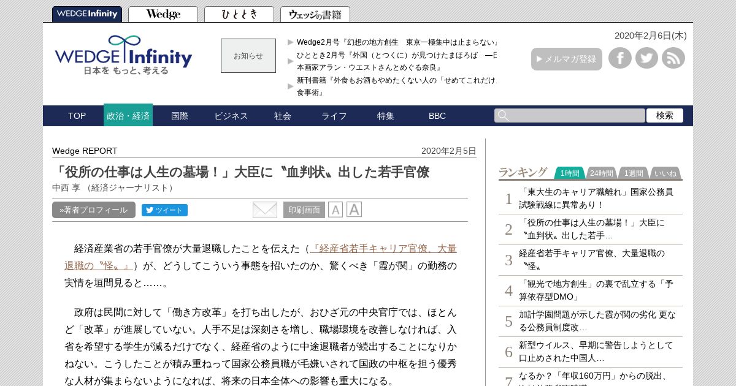This screenshot has width=736, height=386.
Task: Open the 印刷画面 print view
Action: pos(304,210)
